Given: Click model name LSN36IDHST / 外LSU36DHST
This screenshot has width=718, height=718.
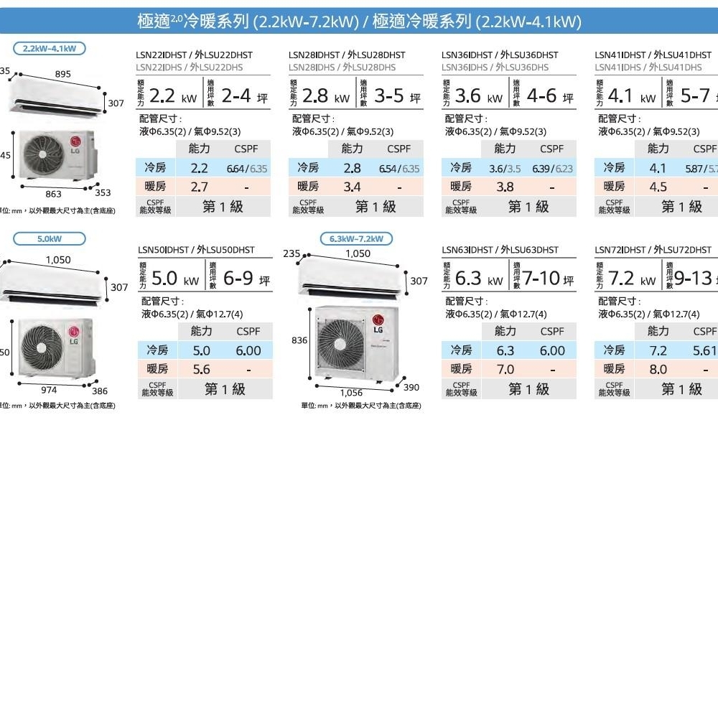Looking at the screenshot, I should click(500, 55).
